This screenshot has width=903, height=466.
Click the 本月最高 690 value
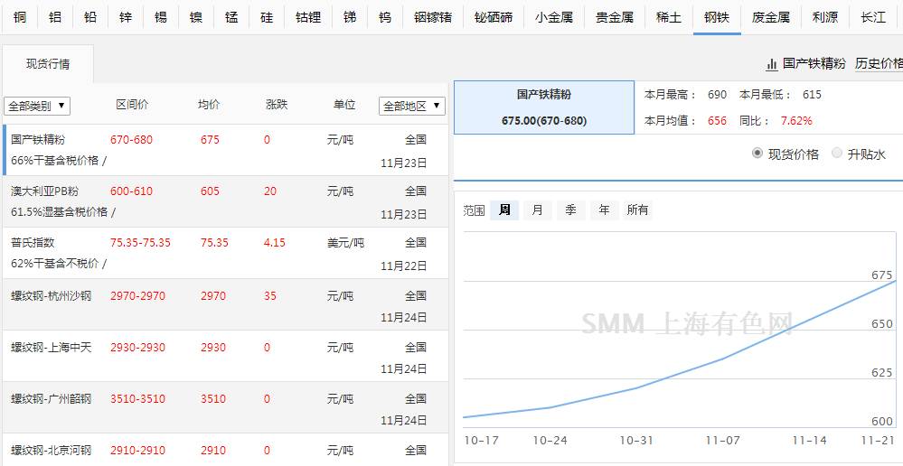(x=718, y=94)
